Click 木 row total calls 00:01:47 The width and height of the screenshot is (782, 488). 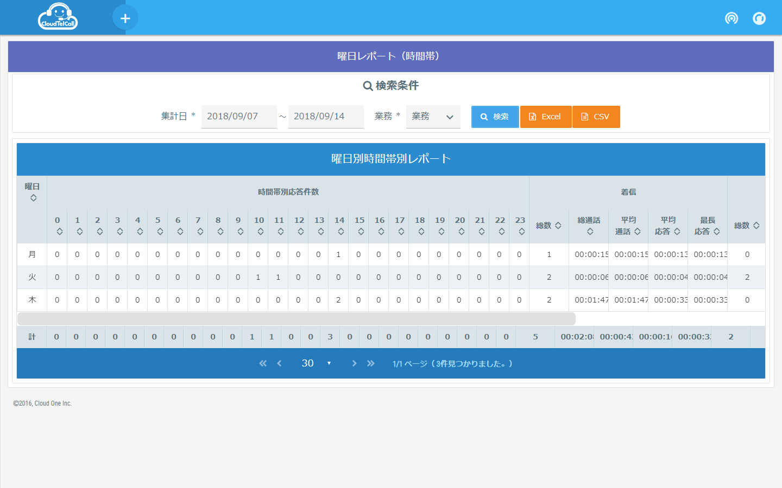(591, 300)
